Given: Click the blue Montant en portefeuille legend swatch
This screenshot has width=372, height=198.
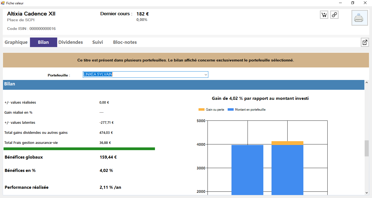Looking at the screenshot, I should tap(230, 110).
